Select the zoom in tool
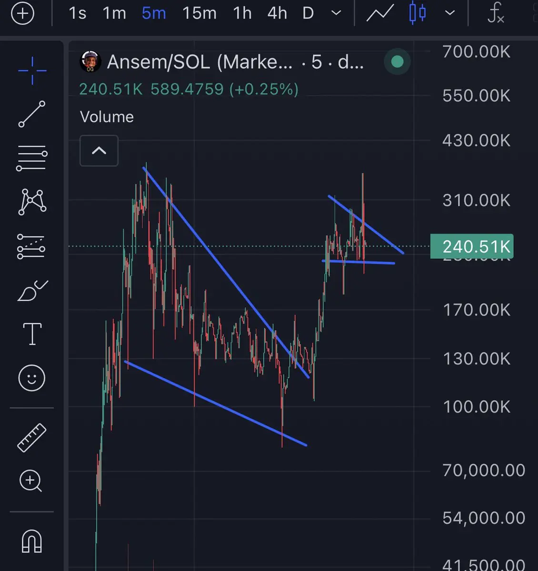The image size is (538, 571). 31,481
